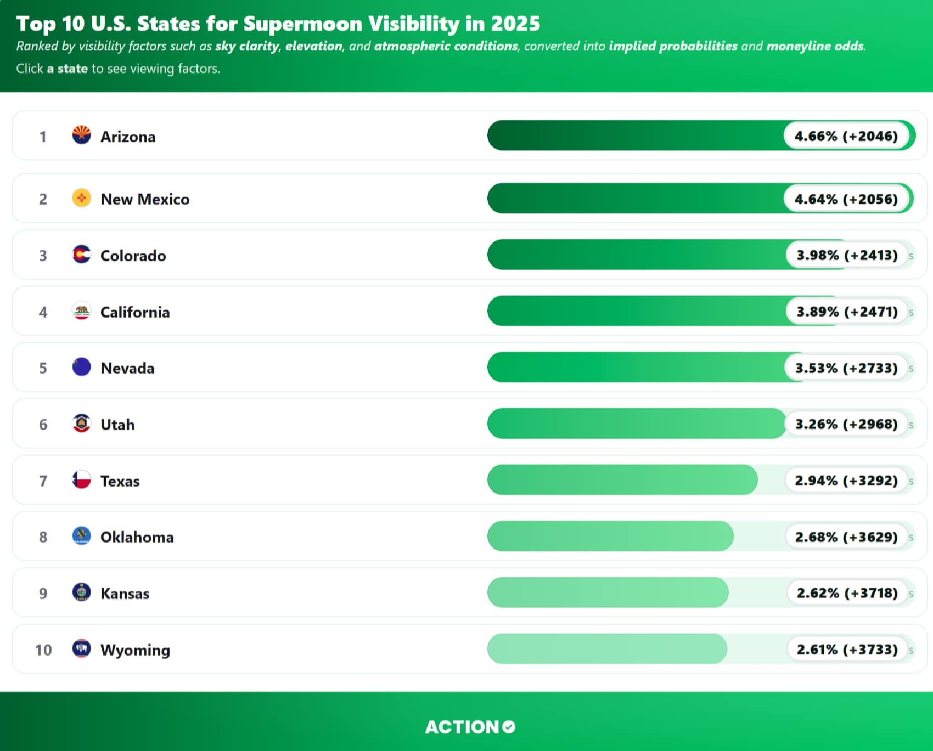Click the Texas visibility progress bar

[x=622, y=481]
